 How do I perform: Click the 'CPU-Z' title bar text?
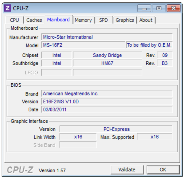pos(21,8)
